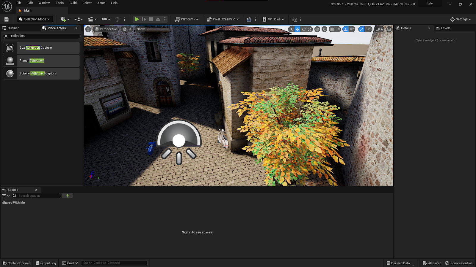Open the Selection Mode dropdown

coord(34,19)
